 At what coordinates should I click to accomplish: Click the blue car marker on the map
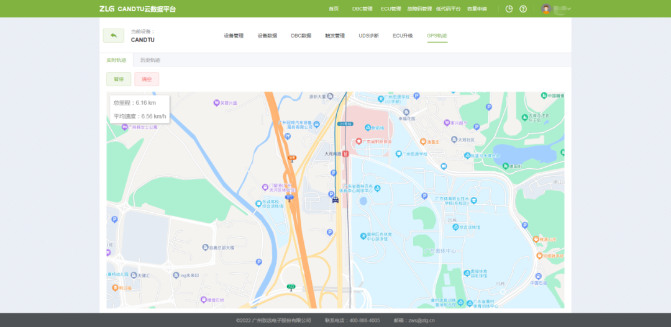click(335, 199)
